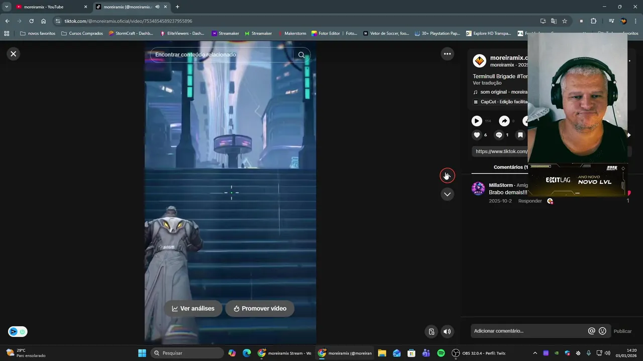The width and height of the screenshot is (643, 361).
Task: Save video with bookmark icon
Action: [x=520, y=135]
